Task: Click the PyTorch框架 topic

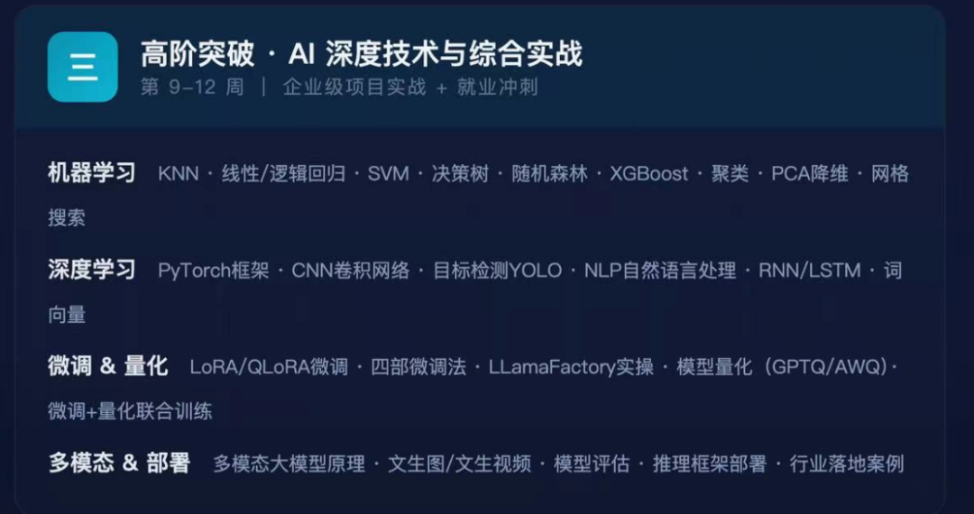Action: coord(213,271)
